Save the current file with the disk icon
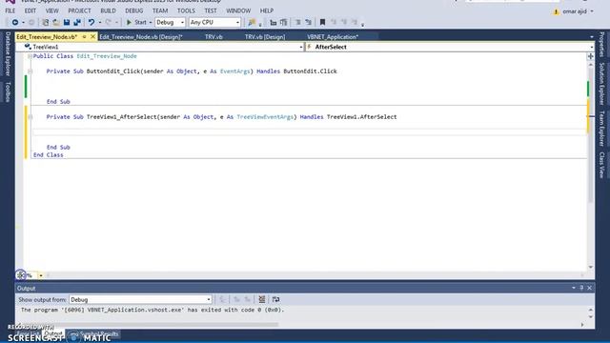This screenshot has height=343, width=610. point(67,23)
